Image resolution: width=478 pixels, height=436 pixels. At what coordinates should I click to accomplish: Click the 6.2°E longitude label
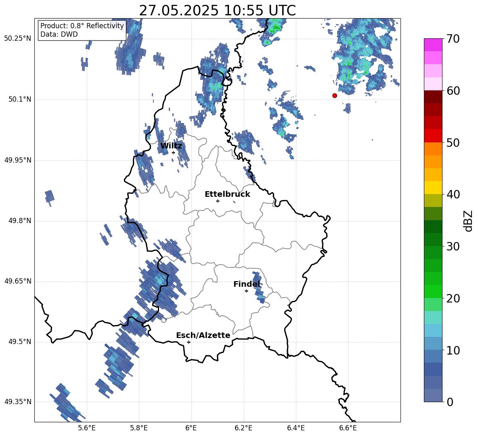[x=243, y=428]
